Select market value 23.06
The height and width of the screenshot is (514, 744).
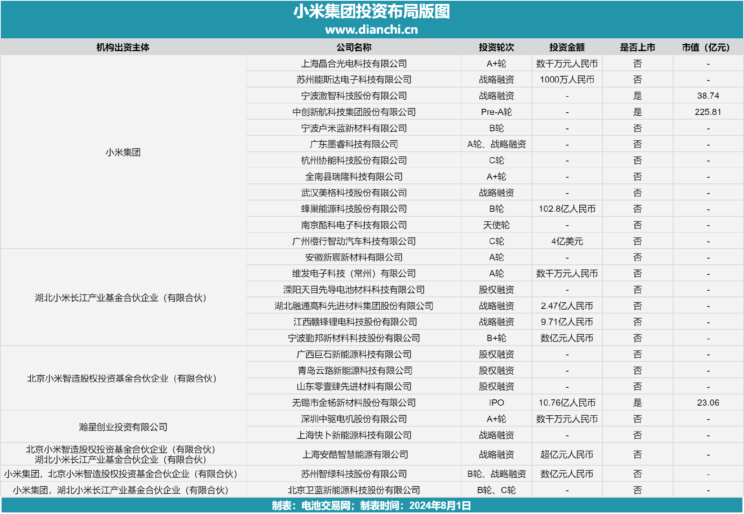[708, 403]
